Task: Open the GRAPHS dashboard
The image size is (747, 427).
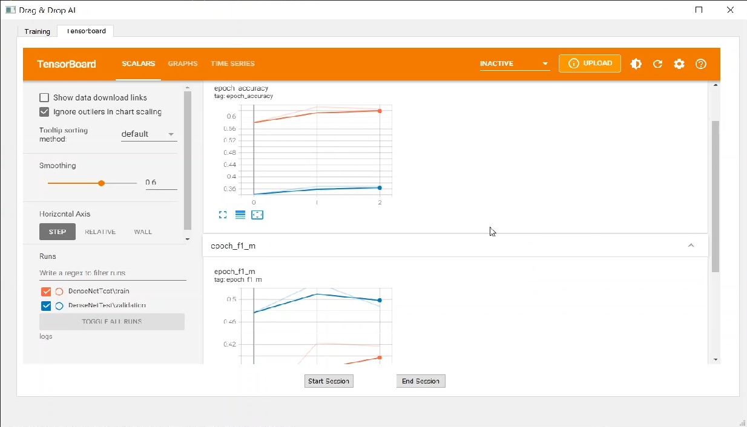Action: (x=183, y=64)
